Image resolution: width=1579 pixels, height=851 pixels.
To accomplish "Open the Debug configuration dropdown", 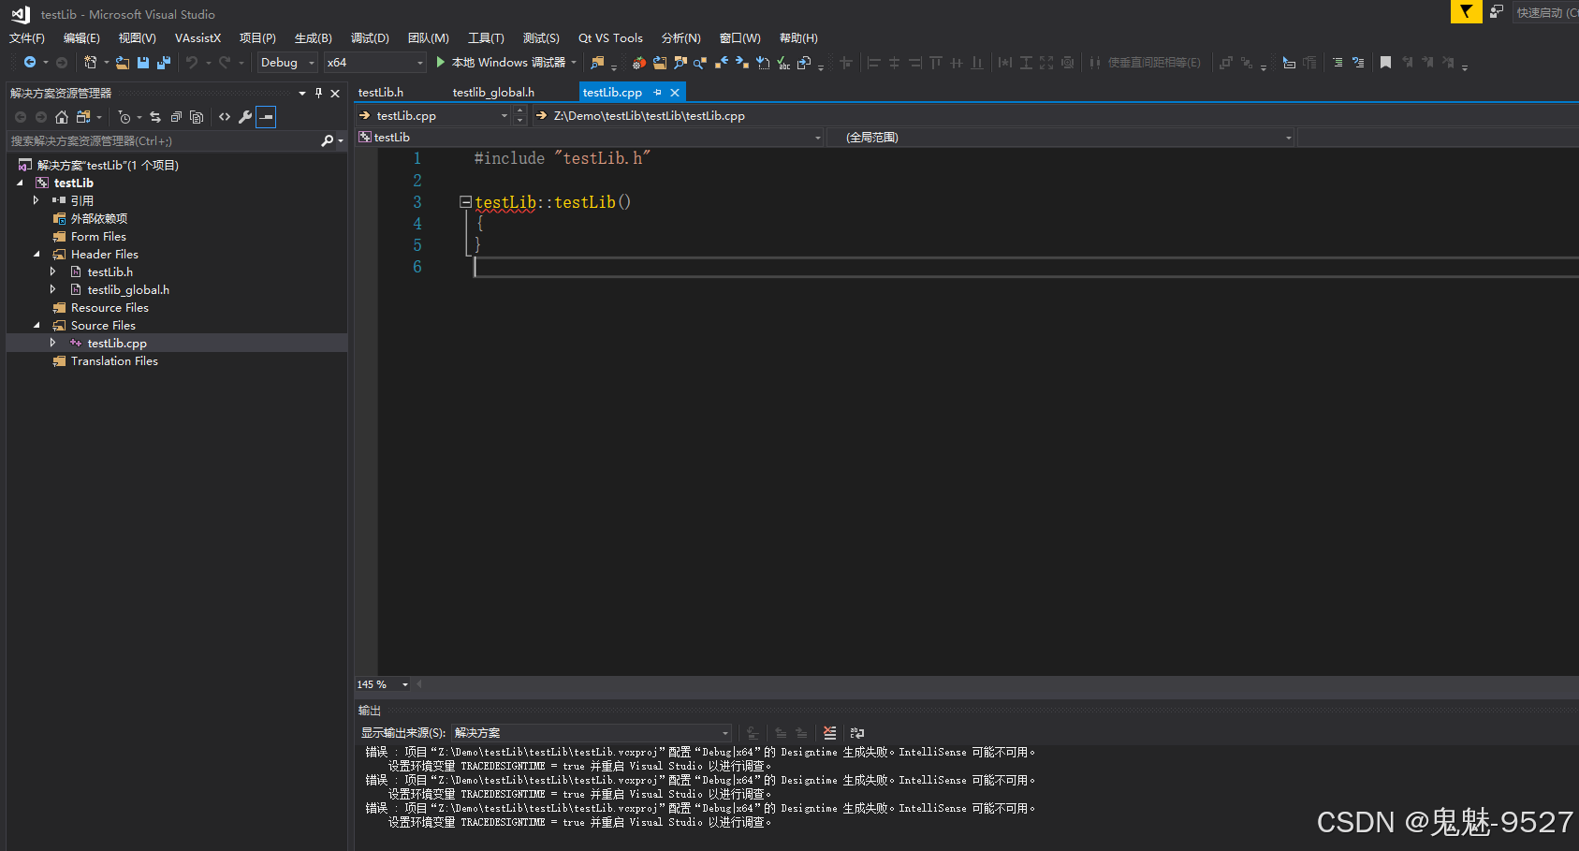I will click(x=285, y=62).
